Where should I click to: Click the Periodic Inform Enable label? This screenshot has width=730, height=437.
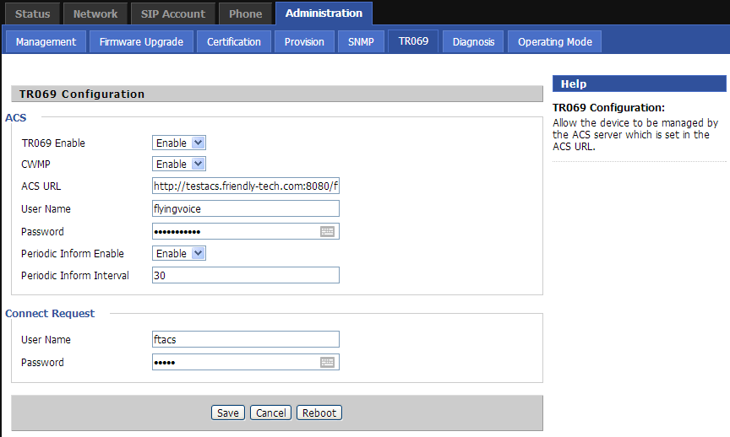73,253
